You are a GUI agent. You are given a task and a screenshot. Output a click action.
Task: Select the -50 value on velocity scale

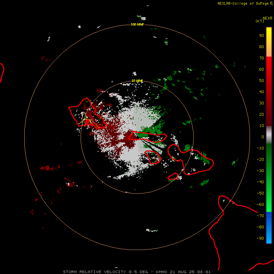pos(260,193)
